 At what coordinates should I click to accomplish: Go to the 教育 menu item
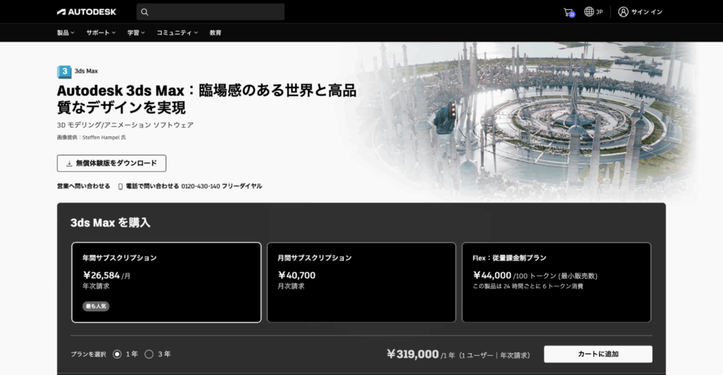click(x=215, y=32)
